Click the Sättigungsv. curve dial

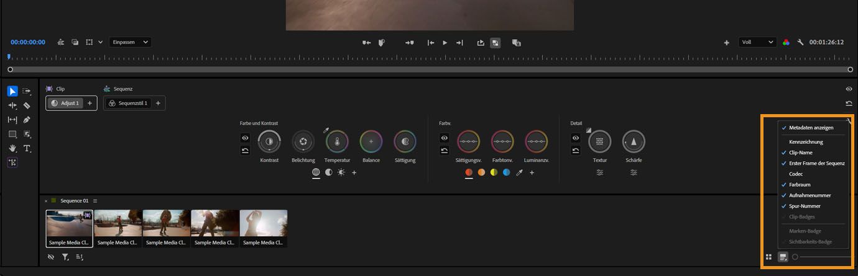(x=469, y=141)
